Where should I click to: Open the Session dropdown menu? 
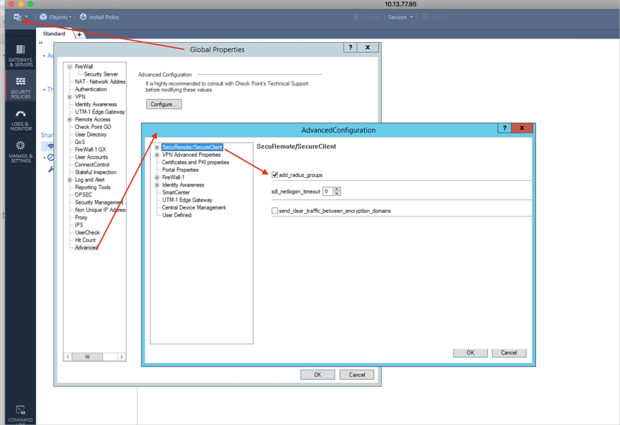400,17
